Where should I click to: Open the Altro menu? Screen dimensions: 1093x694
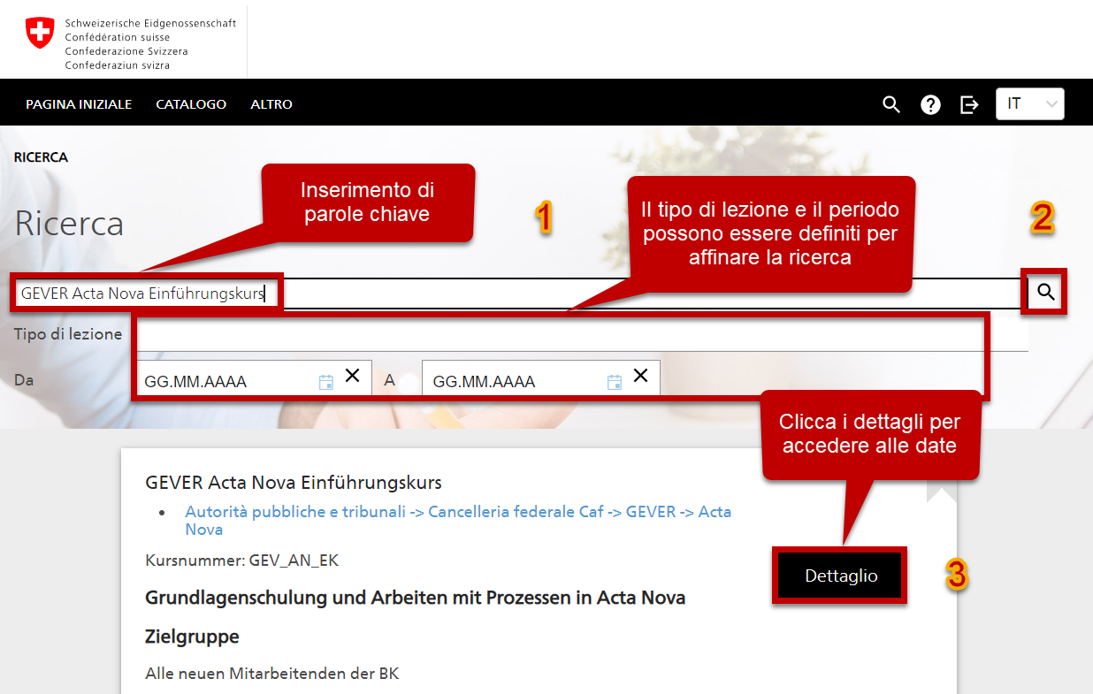coord(271,104)
